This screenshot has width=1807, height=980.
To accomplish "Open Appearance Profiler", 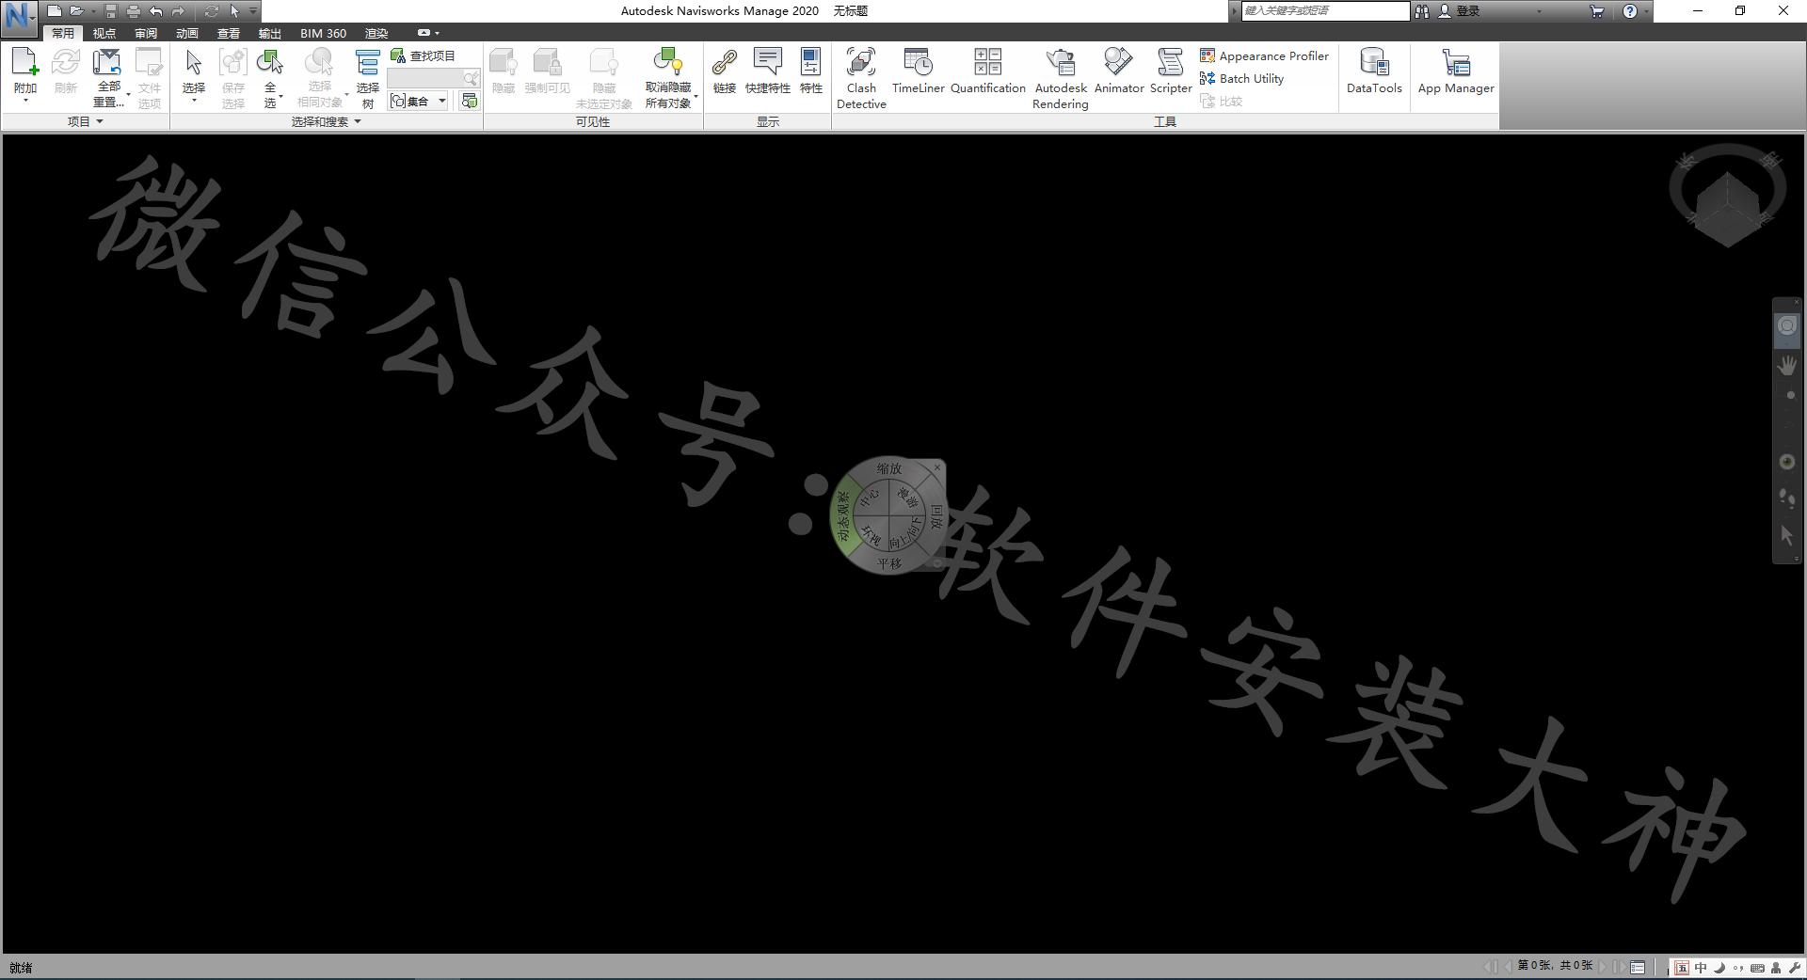I will tap(1265, 55).
